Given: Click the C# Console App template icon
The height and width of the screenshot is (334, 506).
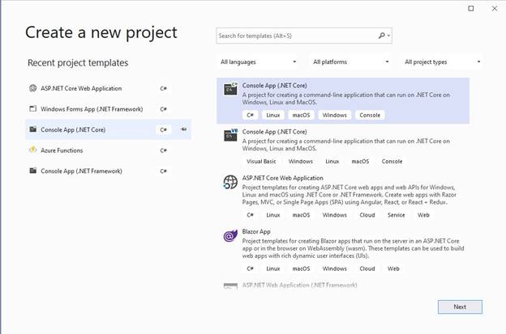Looking at the screenshot, I should click(230, 89).
